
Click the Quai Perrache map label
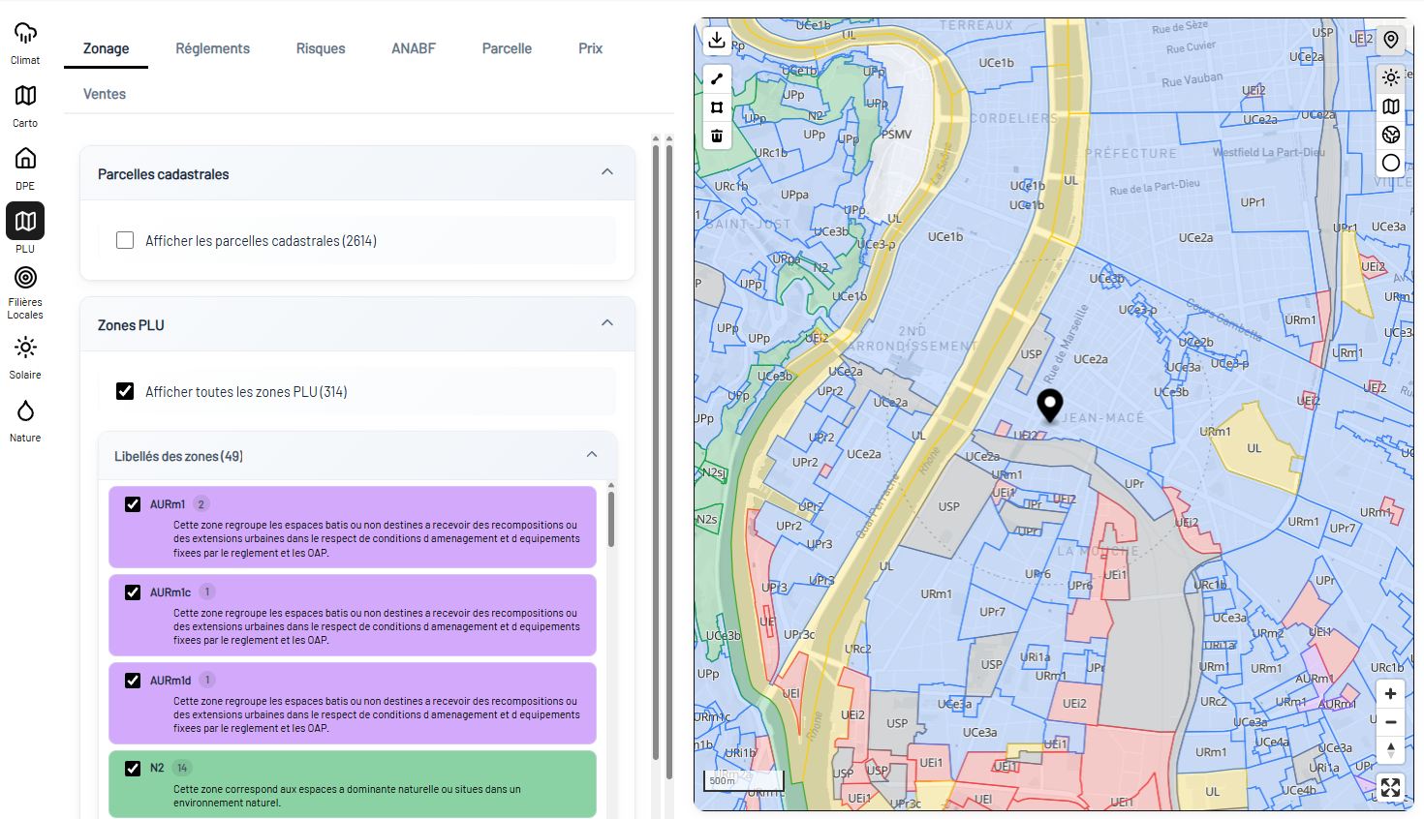click(x=879, y=505)
